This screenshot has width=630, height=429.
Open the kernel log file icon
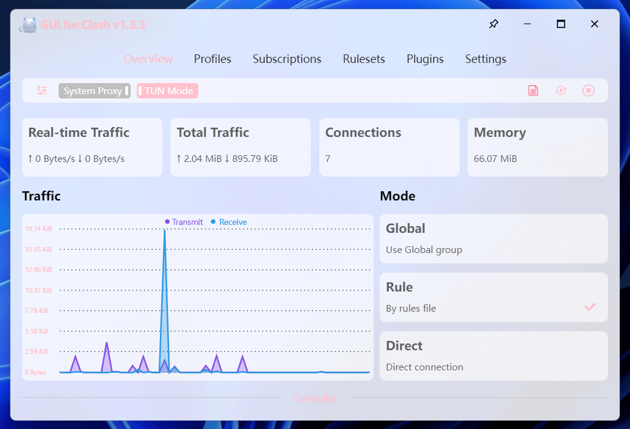tap(533, 90)
